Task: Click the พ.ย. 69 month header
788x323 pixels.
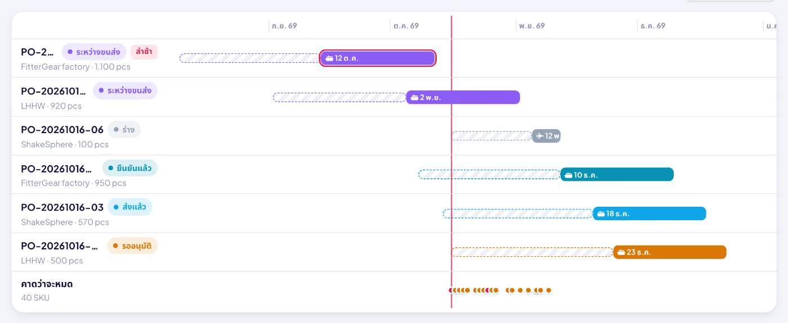Action: click(x=532, y=26)
